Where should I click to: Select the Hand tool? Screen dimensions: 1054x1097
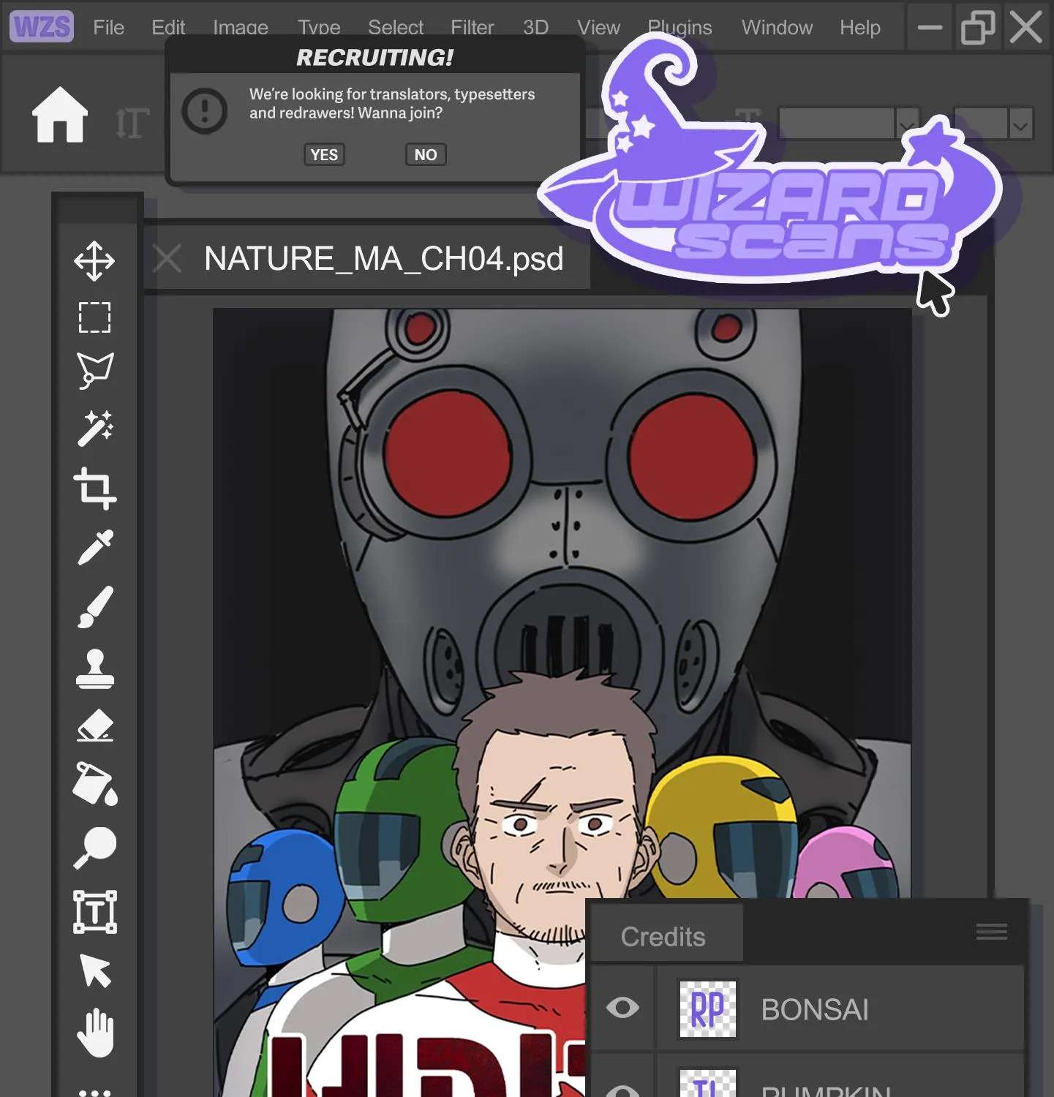tap(95, 1033)
